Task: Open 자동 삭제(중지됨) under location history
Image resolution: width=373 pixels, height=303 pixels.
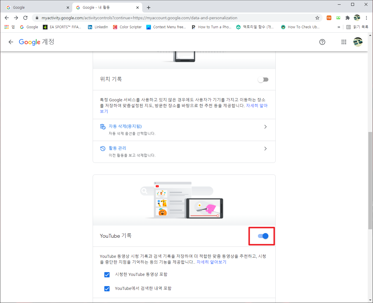Action: point(184,130)
